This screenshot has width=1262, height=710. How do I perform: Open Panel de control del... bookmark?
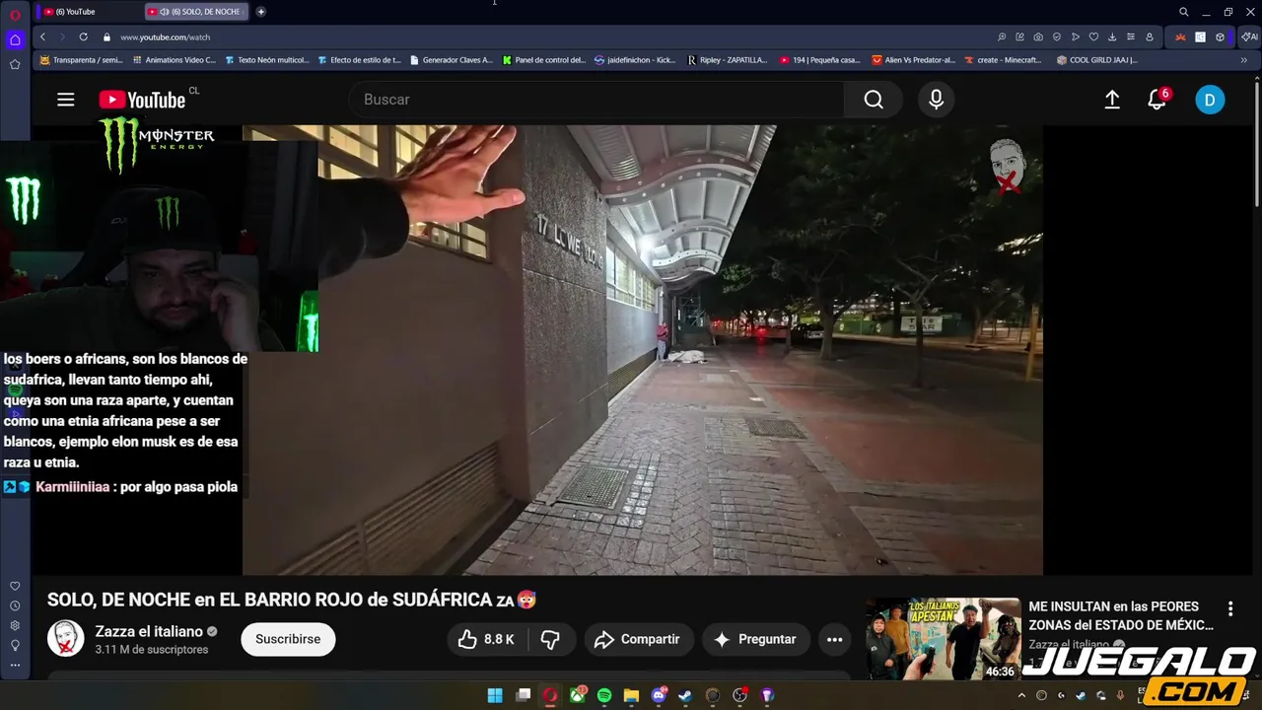(544, 60)
